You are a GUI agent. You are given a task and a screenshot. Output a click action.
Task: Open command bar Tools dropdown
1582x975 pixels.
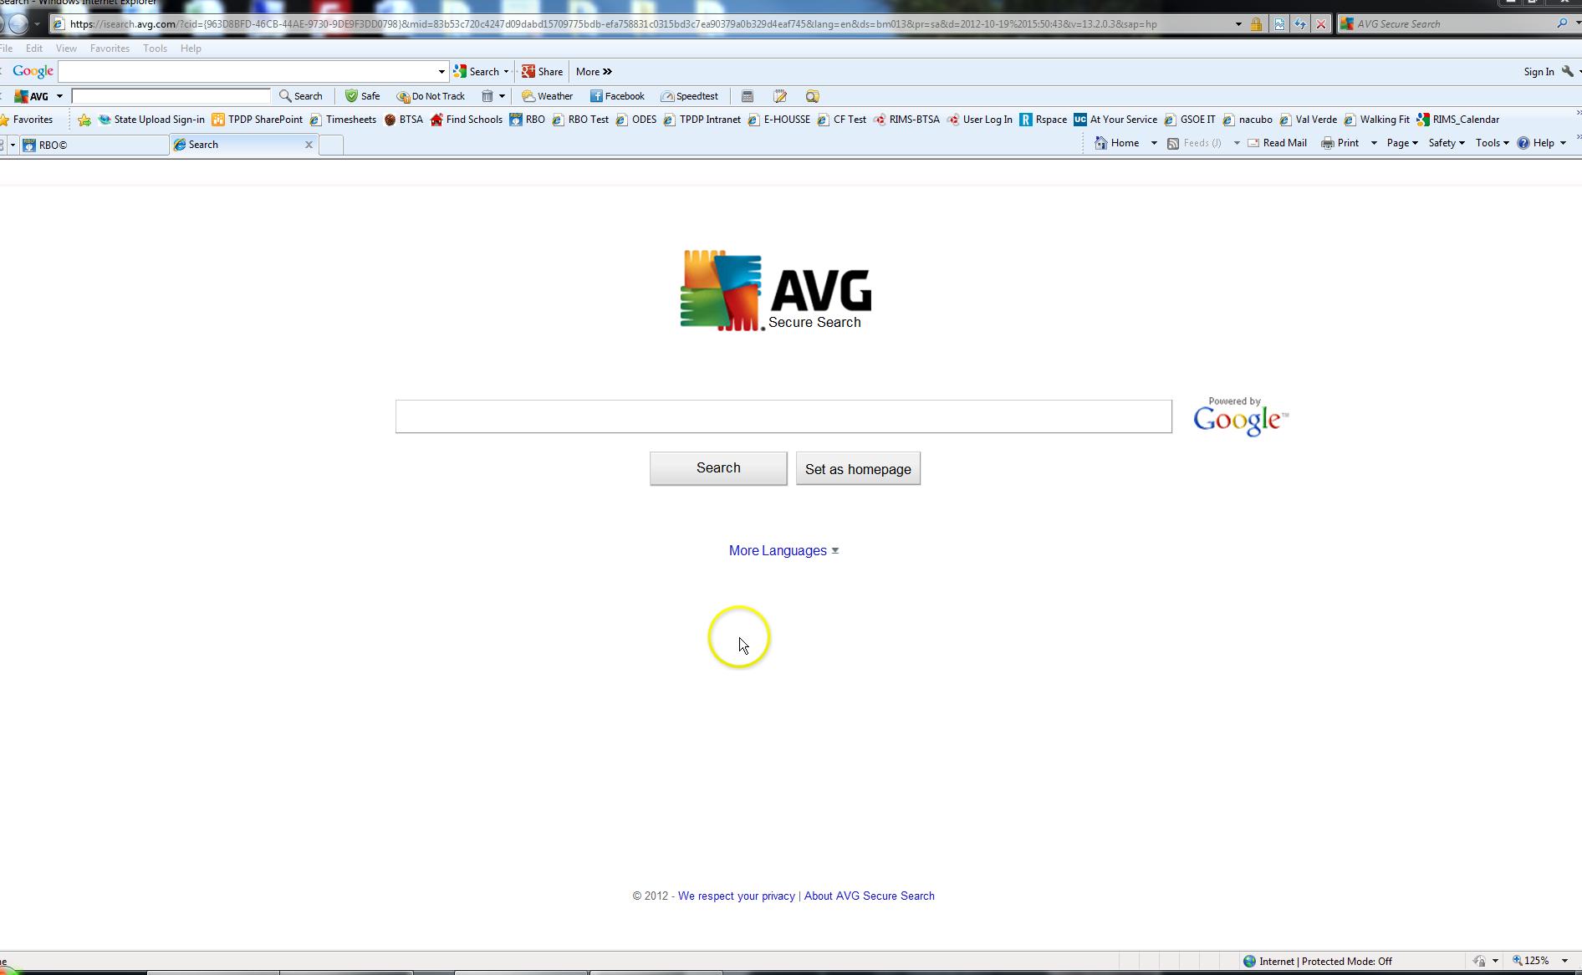click(1492, 143)
